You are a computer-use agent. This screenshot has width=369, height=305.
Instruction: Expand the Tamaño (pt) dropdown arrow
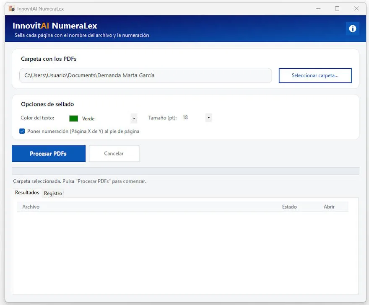tap(208, 118)
